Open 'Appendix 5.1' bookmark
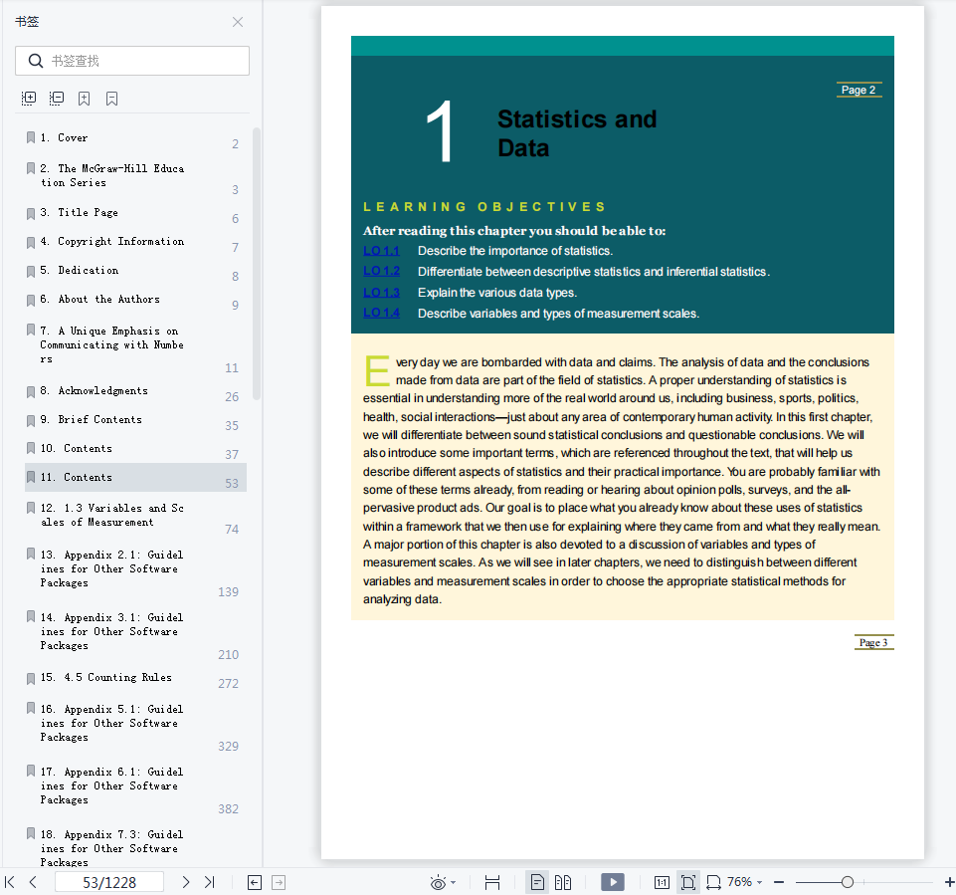 tap(133, 724)
